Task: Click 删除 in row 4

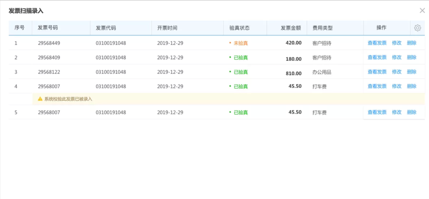Action: [412, 86]
